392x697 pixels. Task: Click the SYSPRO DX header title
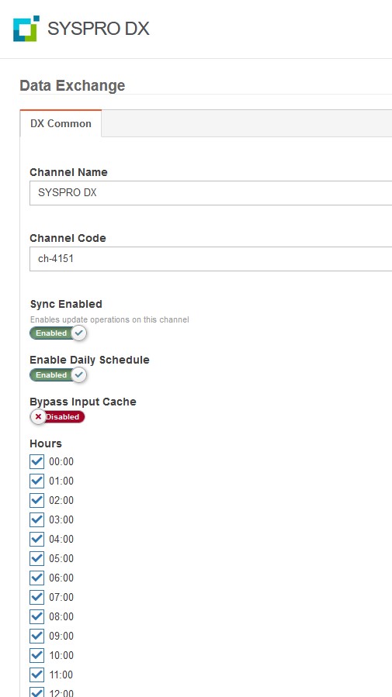(99, 29)
